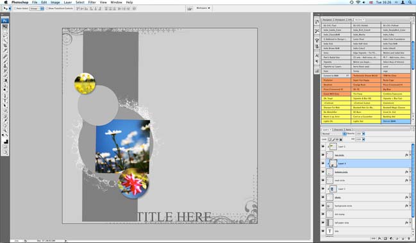Open the Workspace dropdown
The height and width of the screenshot is (243, 416).
[x=203, y=8]
